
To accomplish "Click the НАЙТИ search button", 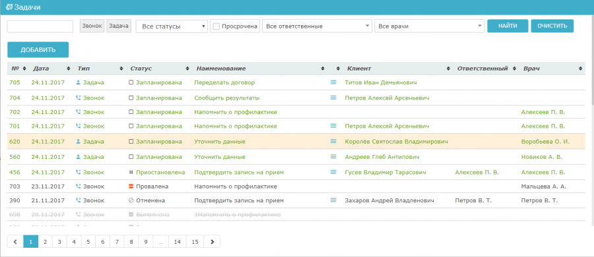I will click(508, 26).
